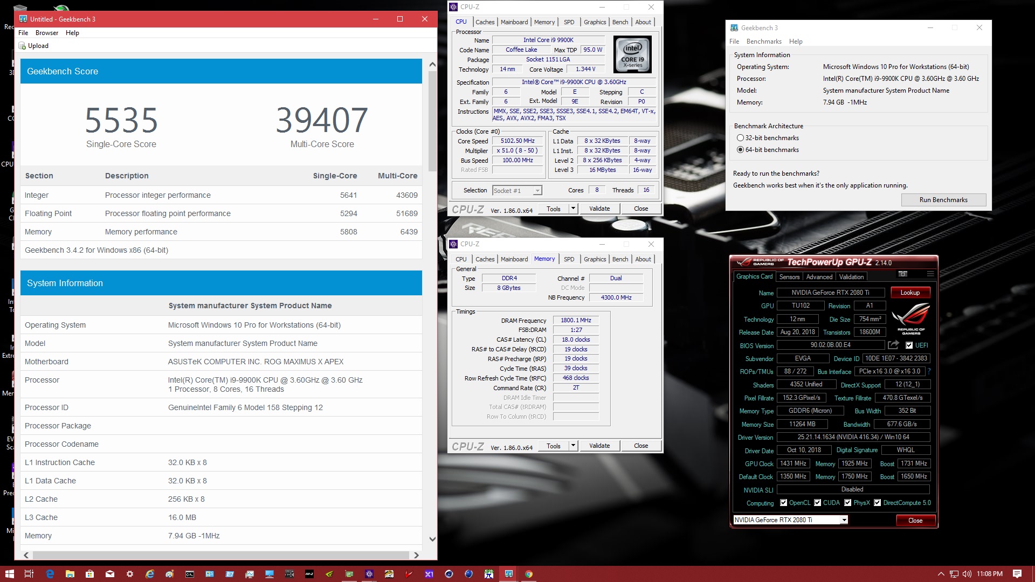Click the BIOS share/export arrow icon in GPU-Z

894,345
